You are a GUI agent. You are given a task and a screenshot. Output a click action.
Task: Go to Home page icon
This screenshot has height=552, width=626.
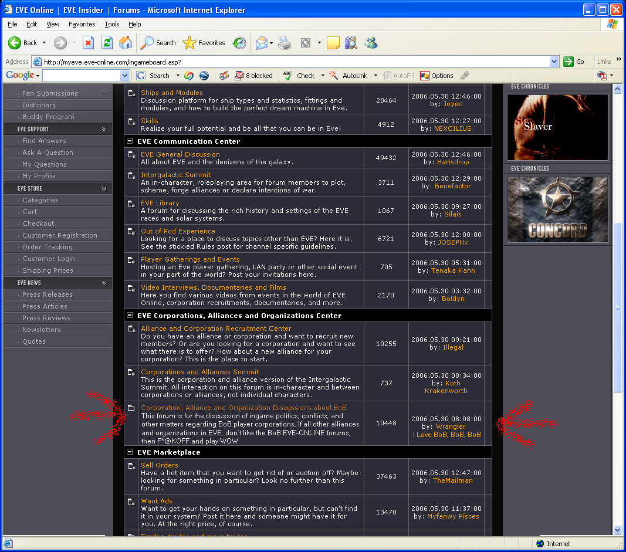tap(126, 43)
